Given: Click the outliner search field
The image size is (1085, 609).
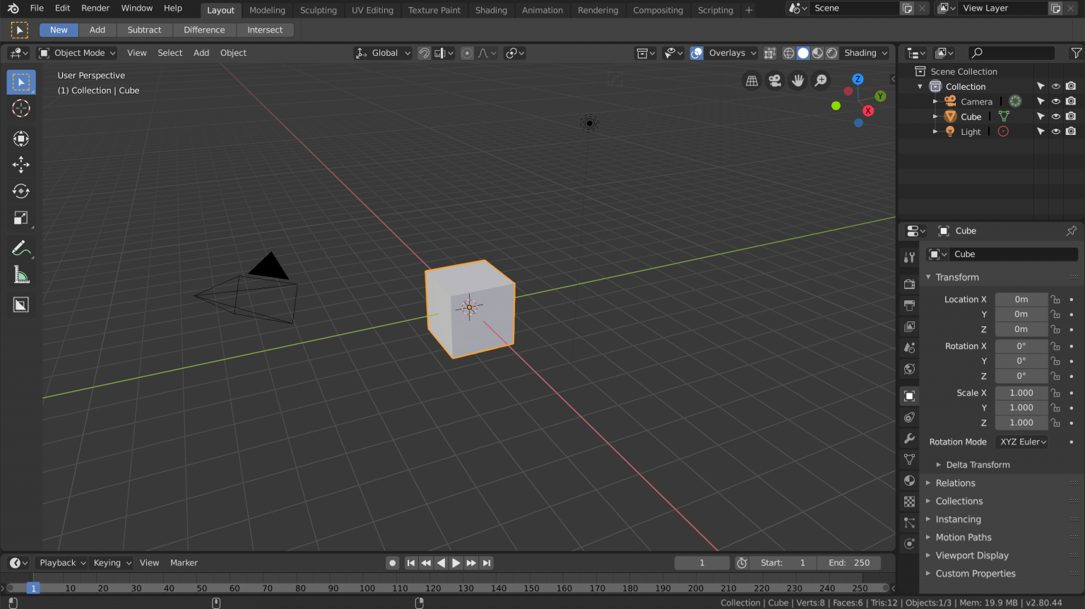Looking at the screenshot, I should pyautogui.click(x=1011, y=53).
